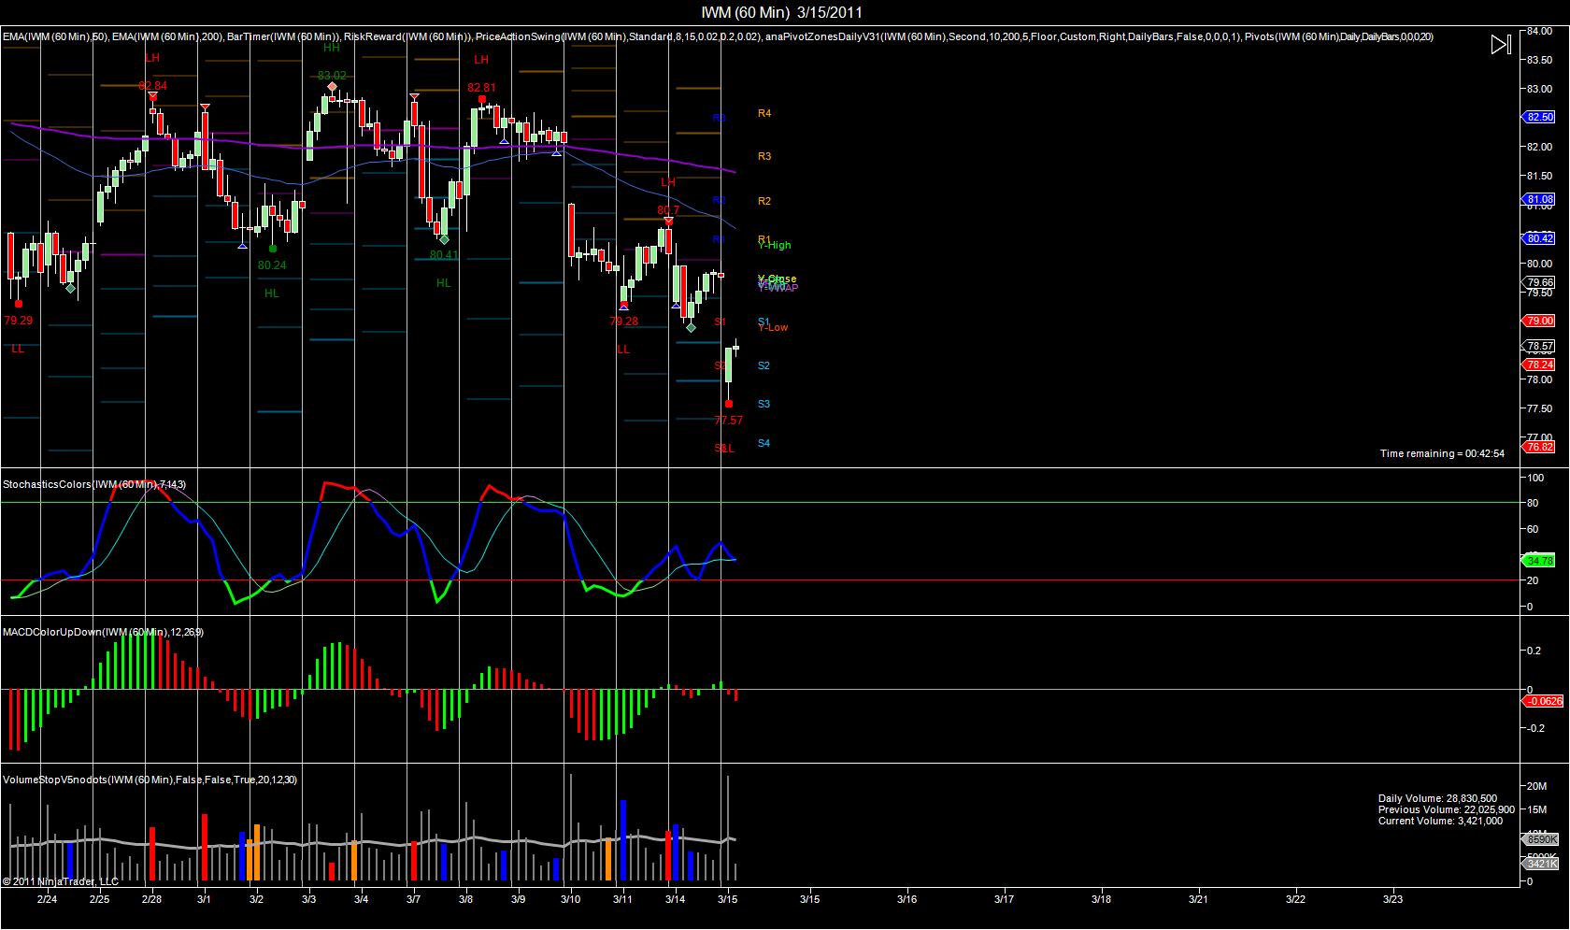
Task: Click the 3/23 date on time axis
Action: click(1392, 899)
